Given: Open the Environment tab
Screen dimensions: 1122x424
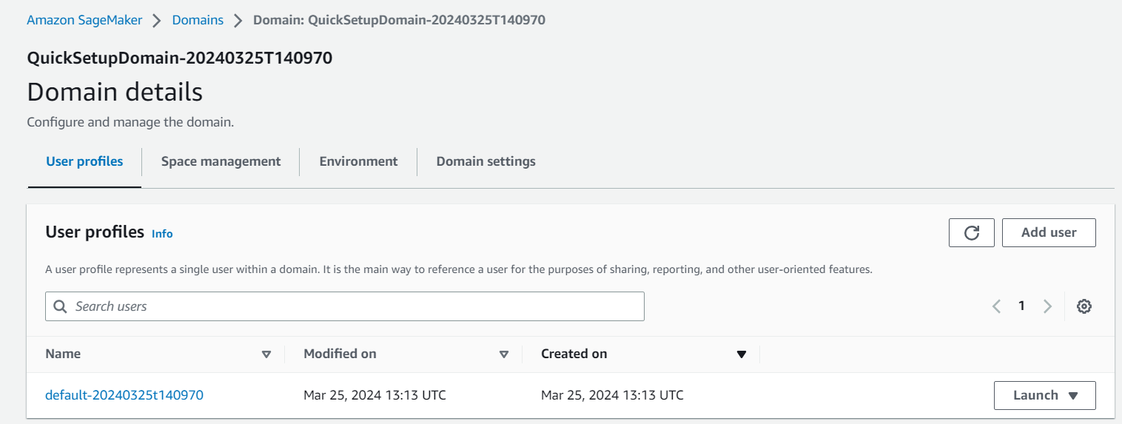Looking at the screenshot, I should click(x=358, y=161).
